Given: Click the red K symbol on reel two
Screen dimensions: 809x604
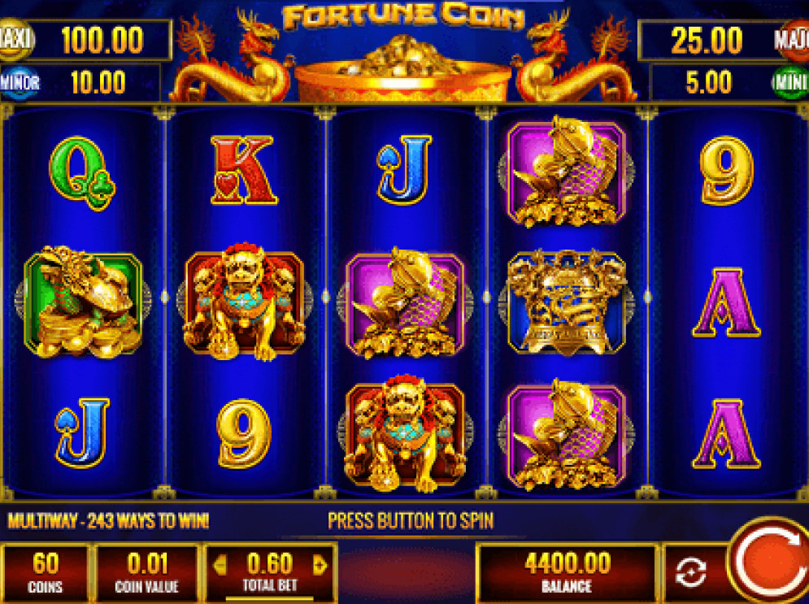Looking at the screenshot, I should [243, 170].
